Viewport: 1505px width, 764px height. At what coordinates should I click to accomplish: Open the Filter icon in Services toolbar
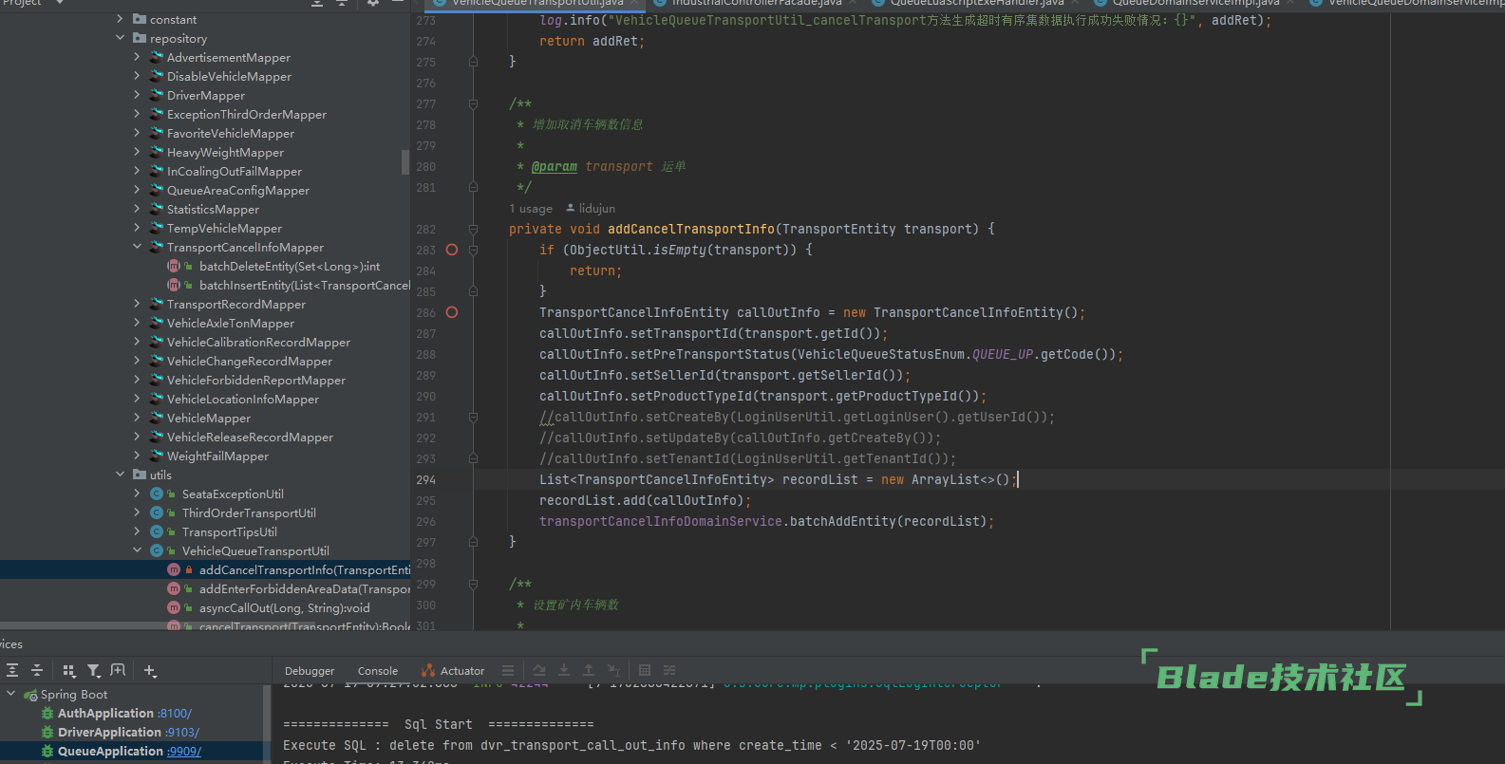(93, 670)
